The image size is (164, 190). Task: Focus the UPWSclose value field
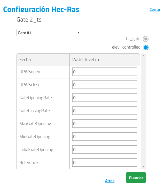click(105, 85)
